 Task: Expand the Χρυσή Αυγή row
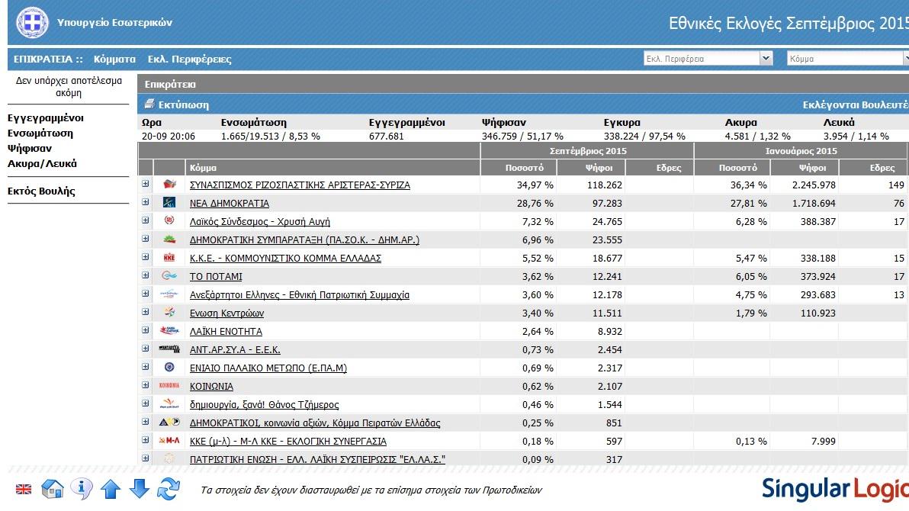click(146, 220)
